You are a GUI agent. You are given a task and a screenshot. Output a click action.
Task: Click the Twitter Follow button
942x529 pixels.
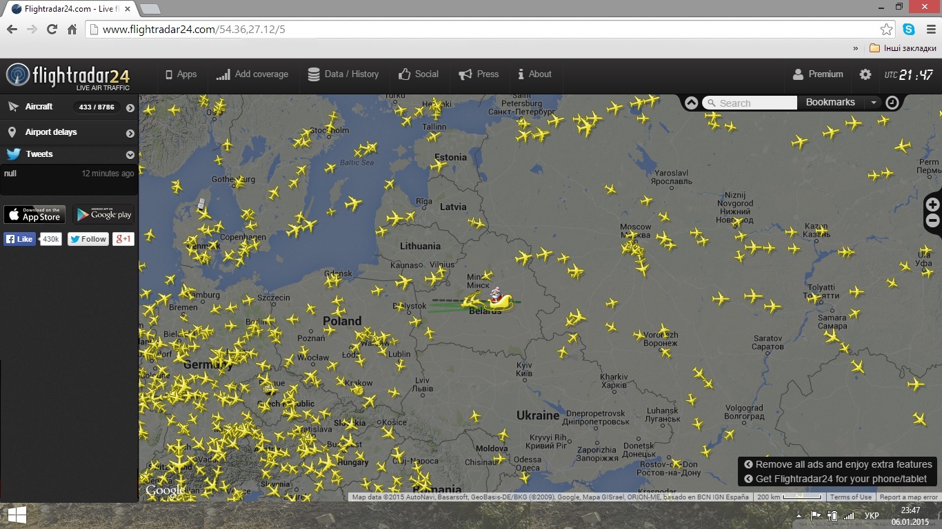88,239
